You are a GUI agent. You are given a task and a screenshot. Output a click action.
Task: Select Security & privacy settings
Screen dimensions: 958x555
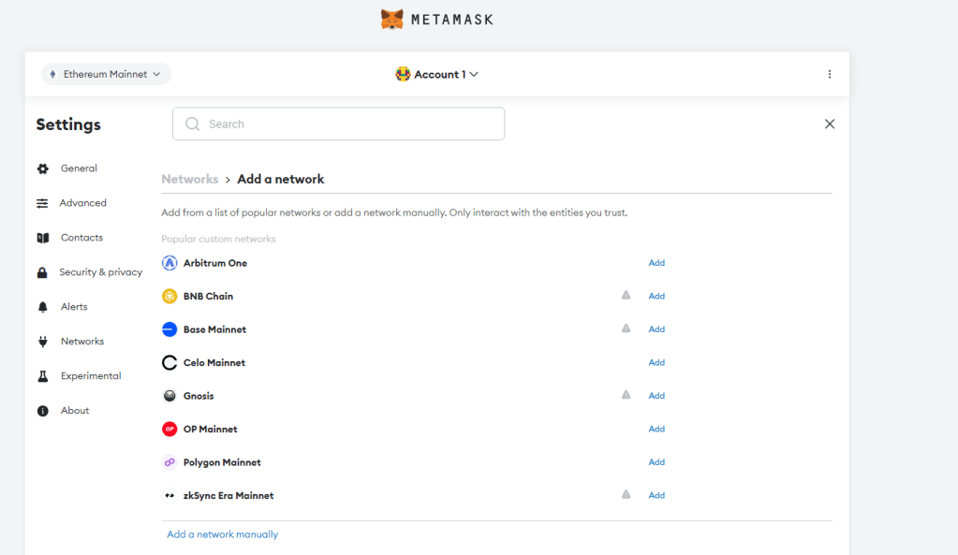pyautogui.click(x=100, y=272)
